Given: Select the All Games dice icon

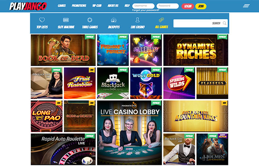Looking at the screenshot, I should [x=161, y=20].
